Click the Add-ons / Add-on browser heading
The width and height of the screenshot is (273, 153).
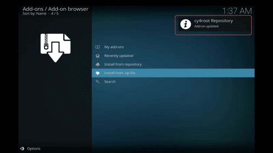(x=56, y=9)
